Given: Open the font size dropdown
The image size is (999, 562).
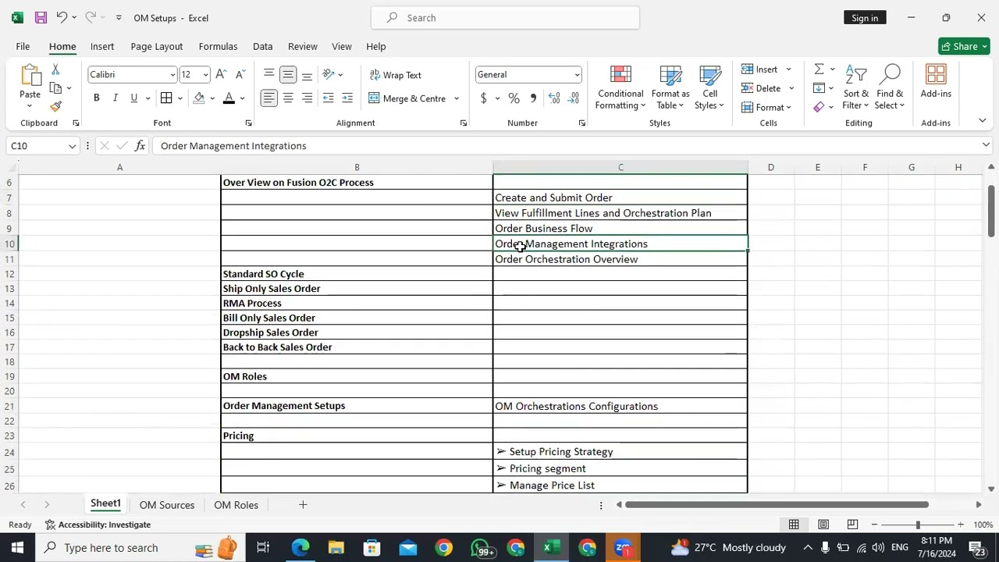Looking at the screenshot, I should 205,75.
